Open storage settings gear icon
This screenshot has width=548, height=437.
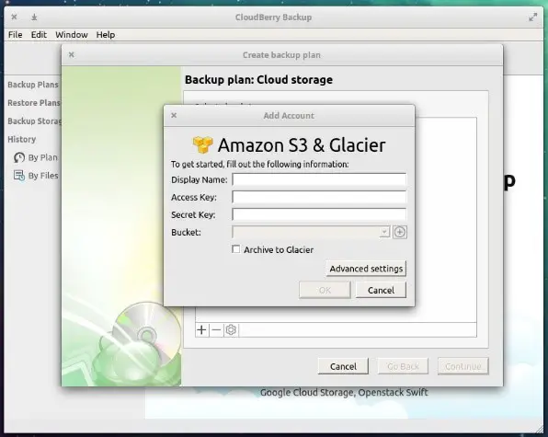point(231,329)
